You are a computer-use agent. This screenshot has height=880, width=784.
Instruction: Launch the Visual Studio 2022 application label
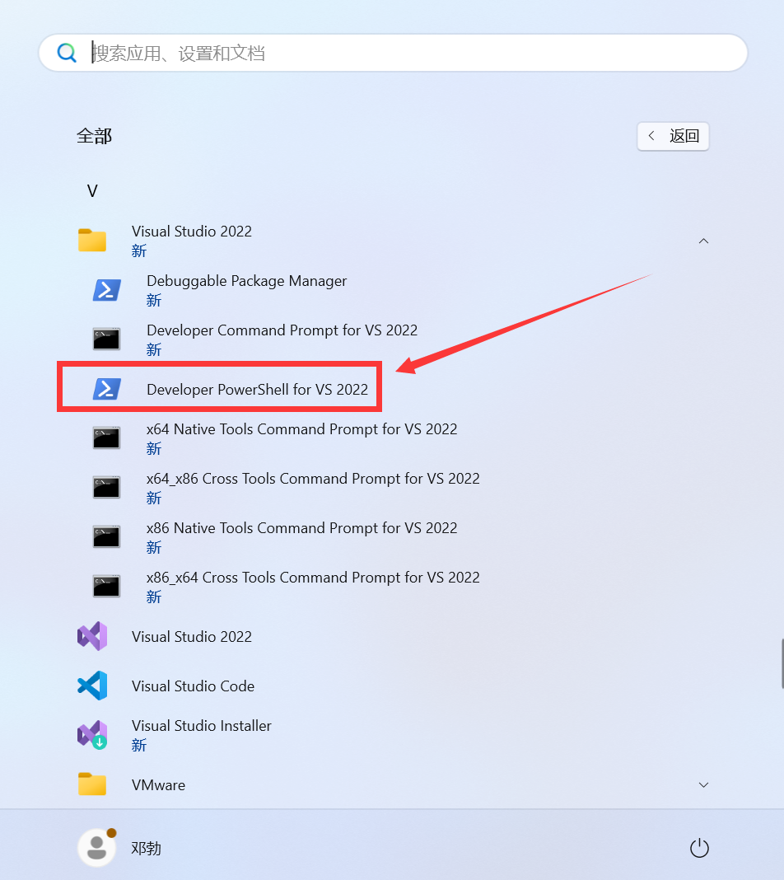click(x=192, y=636)
